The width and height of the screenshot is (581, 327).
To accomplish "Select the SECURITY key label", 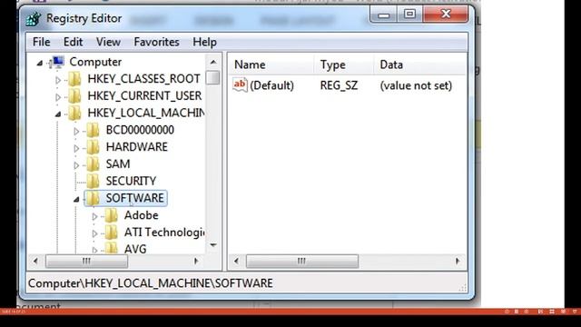I will click(131, 182).
